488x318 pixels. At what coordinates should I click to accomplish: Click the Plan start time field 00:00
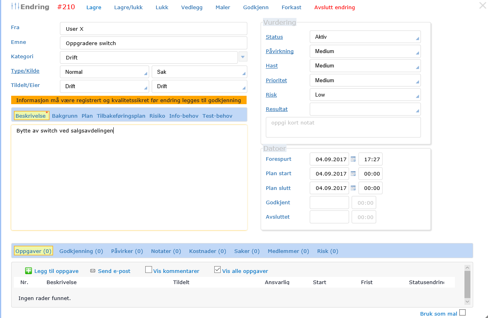(370, 174)
